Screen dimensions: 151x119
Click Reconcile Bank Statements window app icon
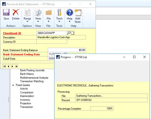coord(4,4)
